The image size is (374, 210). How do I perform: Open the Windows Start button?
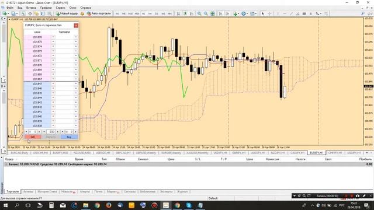pyautogui.click(x=5, y=205)
